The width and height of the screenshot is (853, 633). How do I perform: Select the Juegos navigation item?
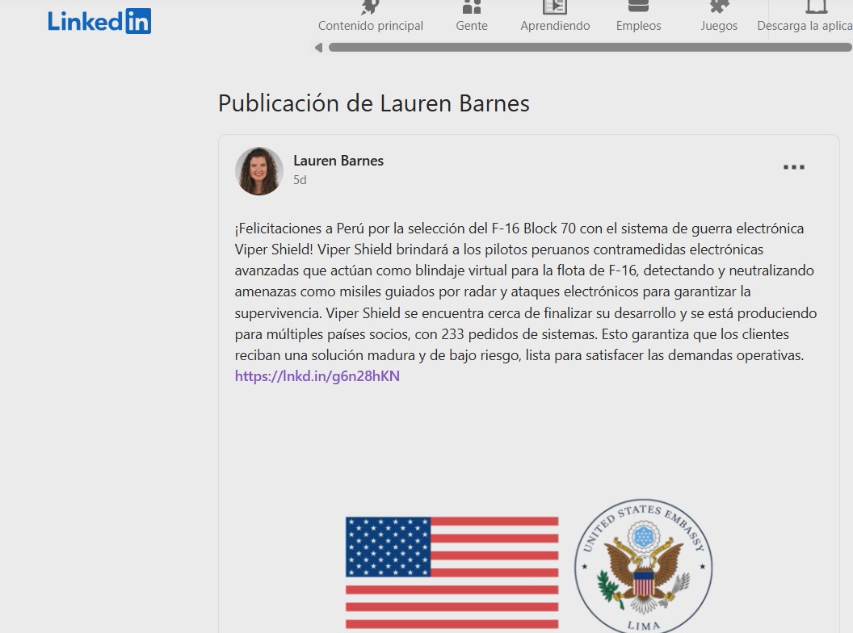click(719, 18)
